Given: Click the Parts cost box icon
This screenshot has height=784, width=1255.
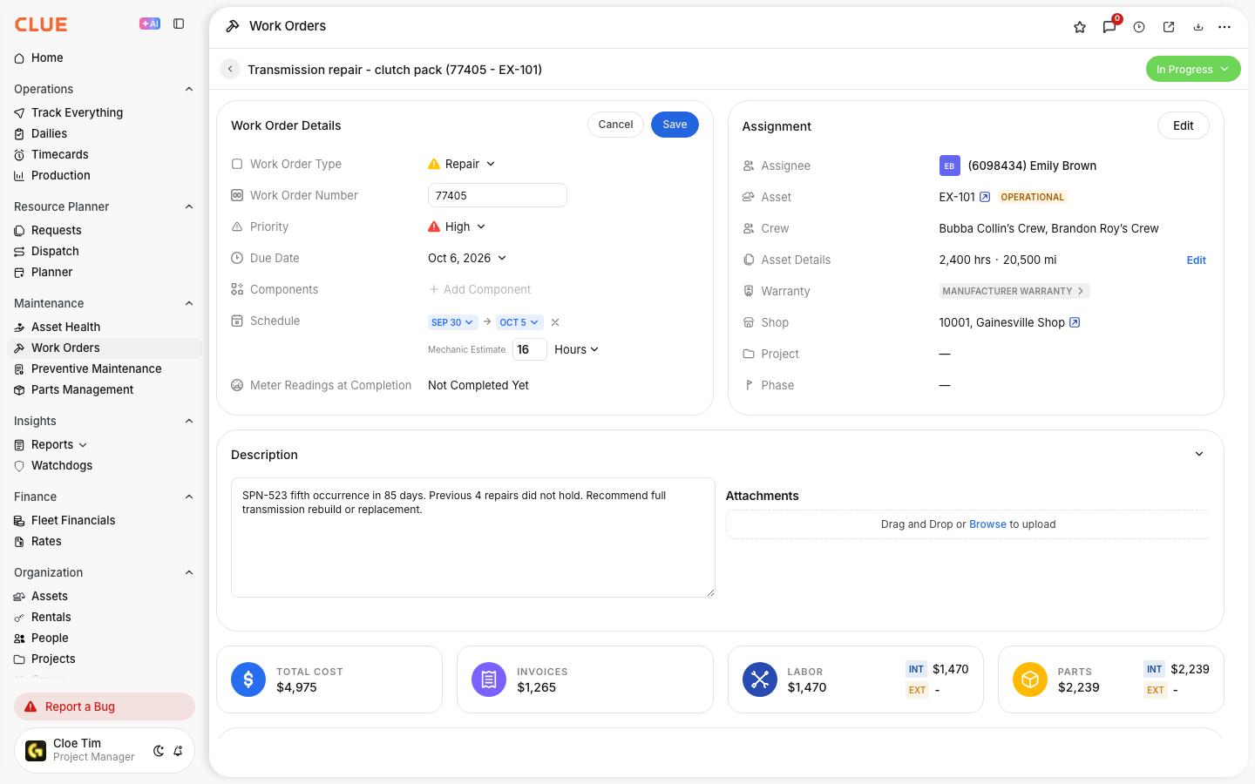Looking at the screenshot, I should pyautogui.click(x=1030, y=679).
